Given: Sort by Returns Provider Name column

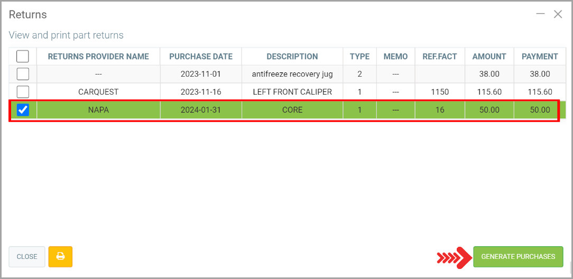Looking at the screenshot, I should tap(98, 57).
